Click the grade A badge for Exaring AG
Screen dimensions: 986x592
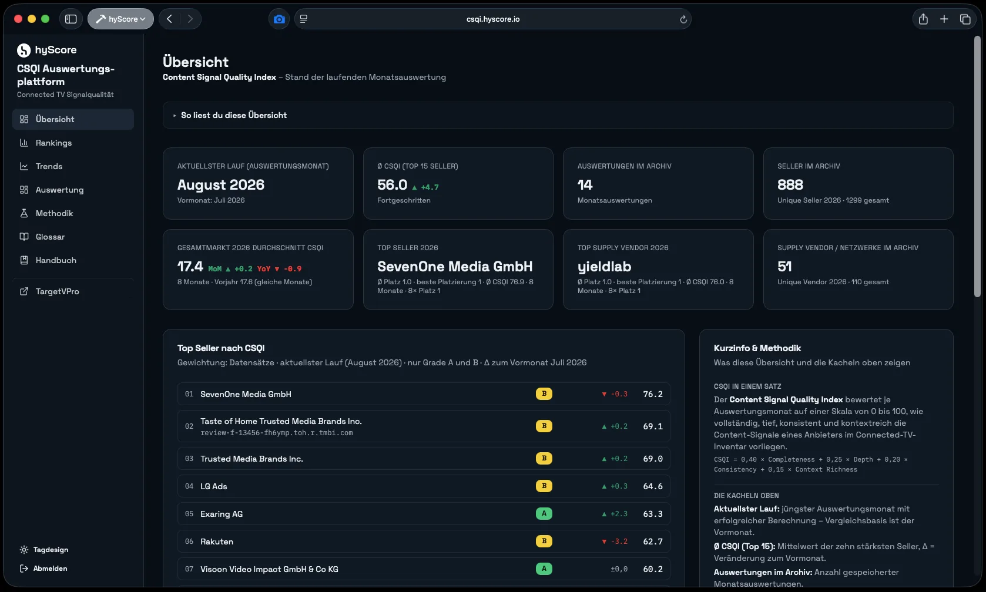(544, 513)
